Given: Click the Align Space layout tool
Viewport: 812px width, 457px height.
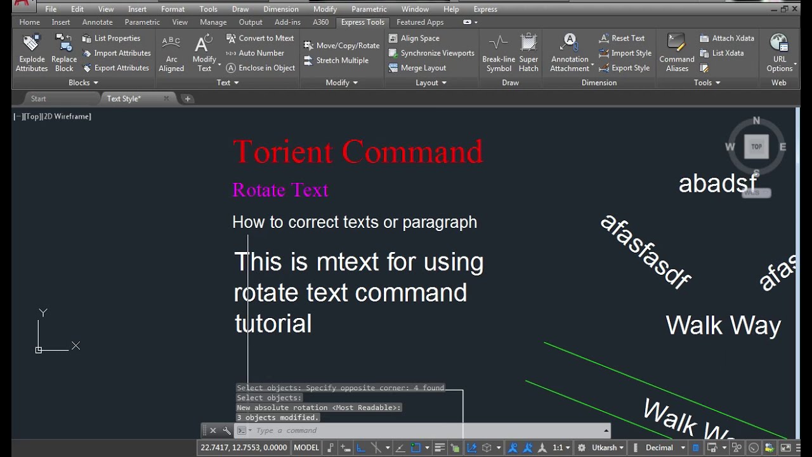Looking at the screenshot, I should 414,38.
